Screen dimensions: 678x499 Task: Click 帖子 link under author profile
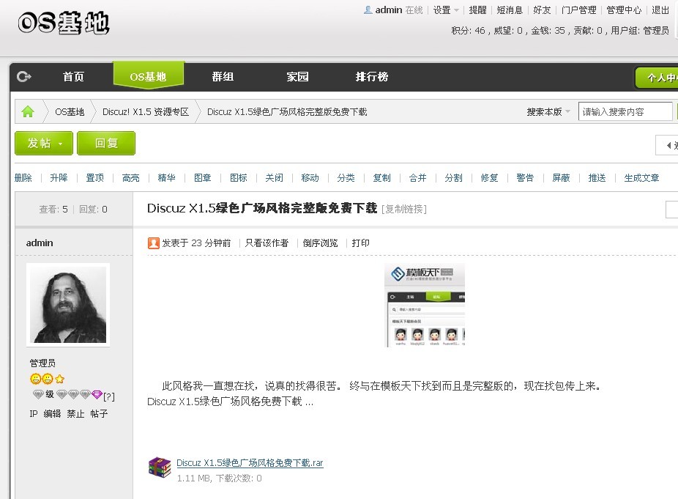[x=99, y=414]
